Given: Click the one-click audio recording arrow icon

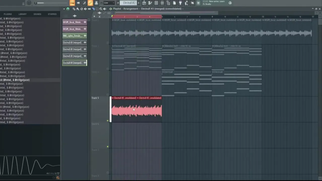Looking at the screenshot, I should 192,3.
